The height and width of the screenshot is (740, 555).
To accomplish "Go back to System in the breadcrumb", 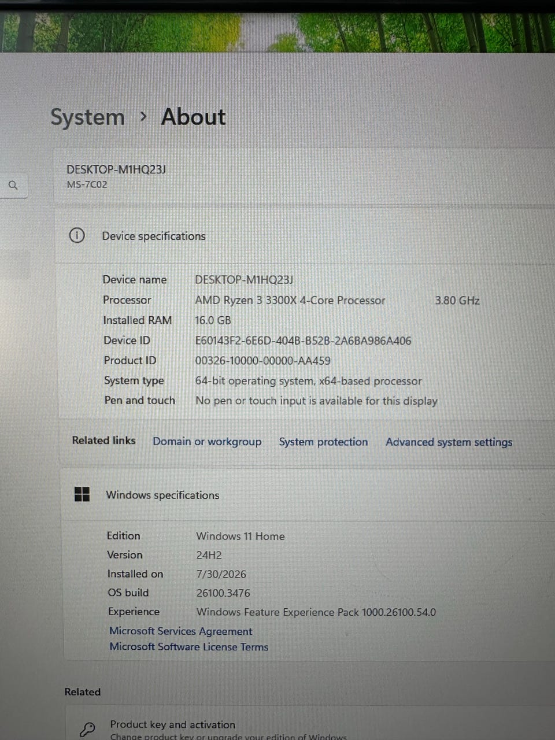I will tap(87, 117).
